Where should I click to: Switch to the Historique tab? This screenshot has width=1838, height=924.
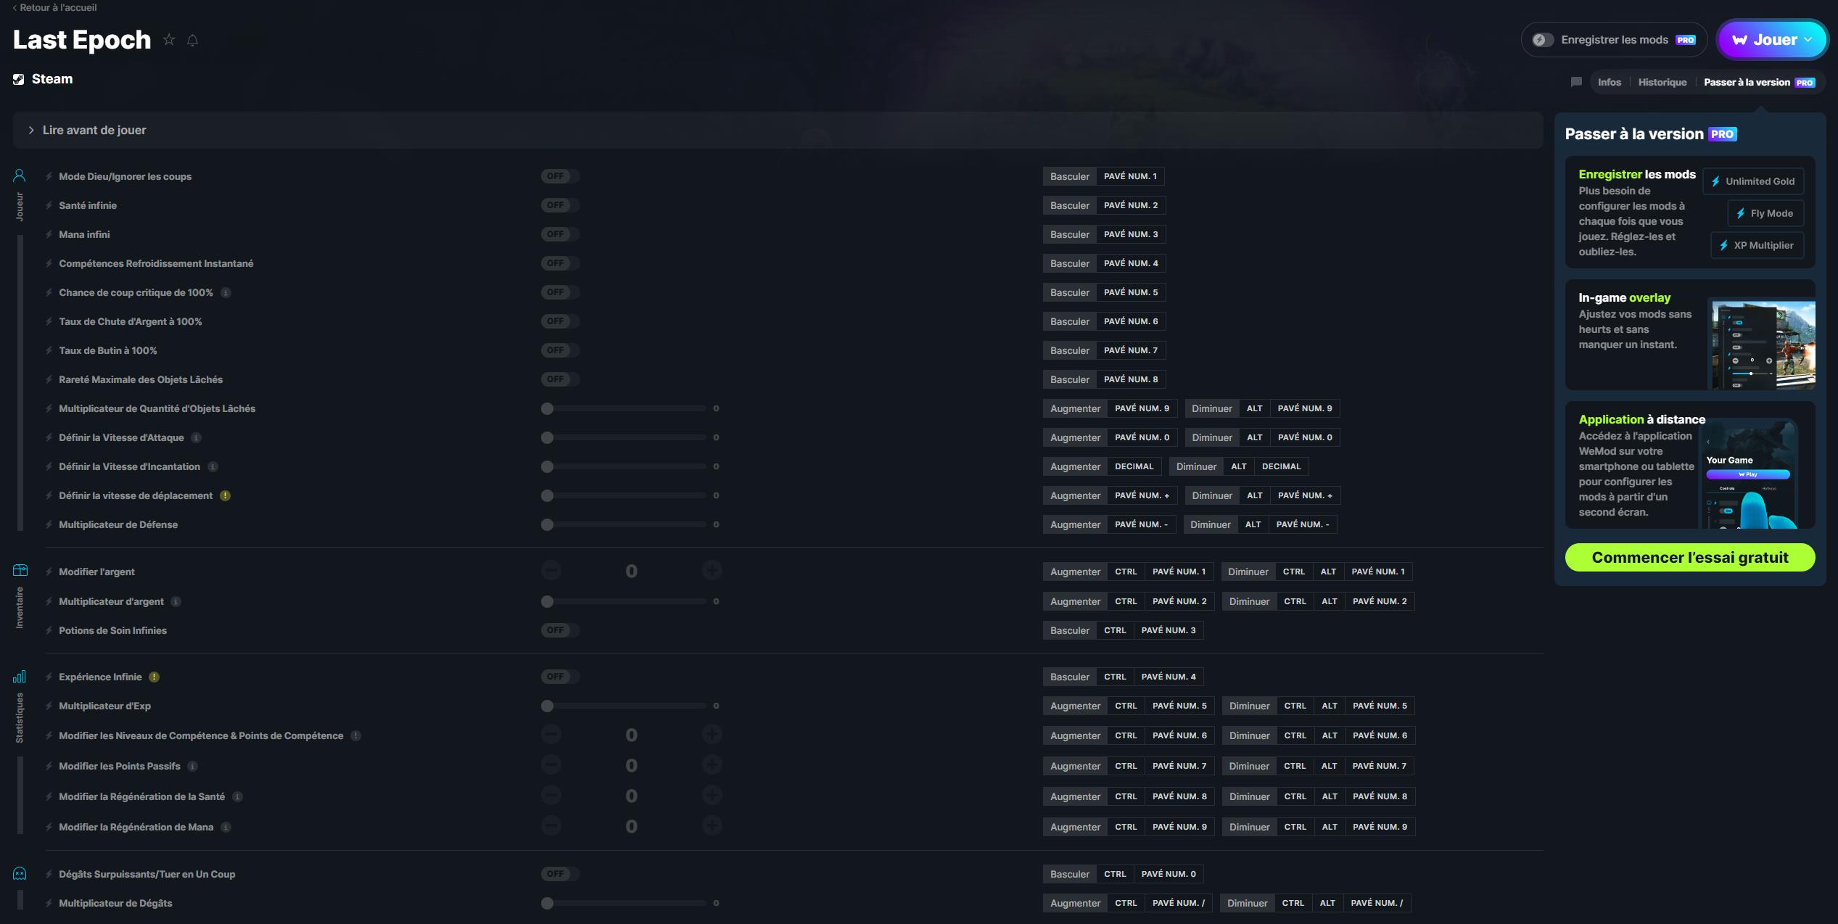(1662, 82)
